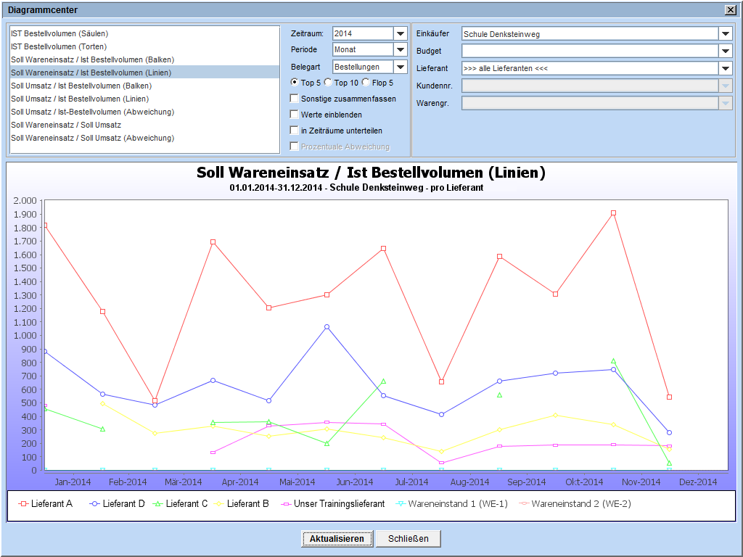Select the Top 10 radio button
The width and height of the screenshot is (743, 557).
click(x=328, y=83)
